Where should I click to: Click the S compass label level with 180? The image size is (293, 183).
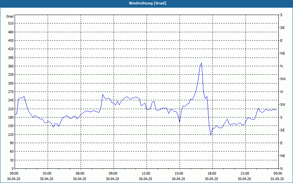coord(281,117)
